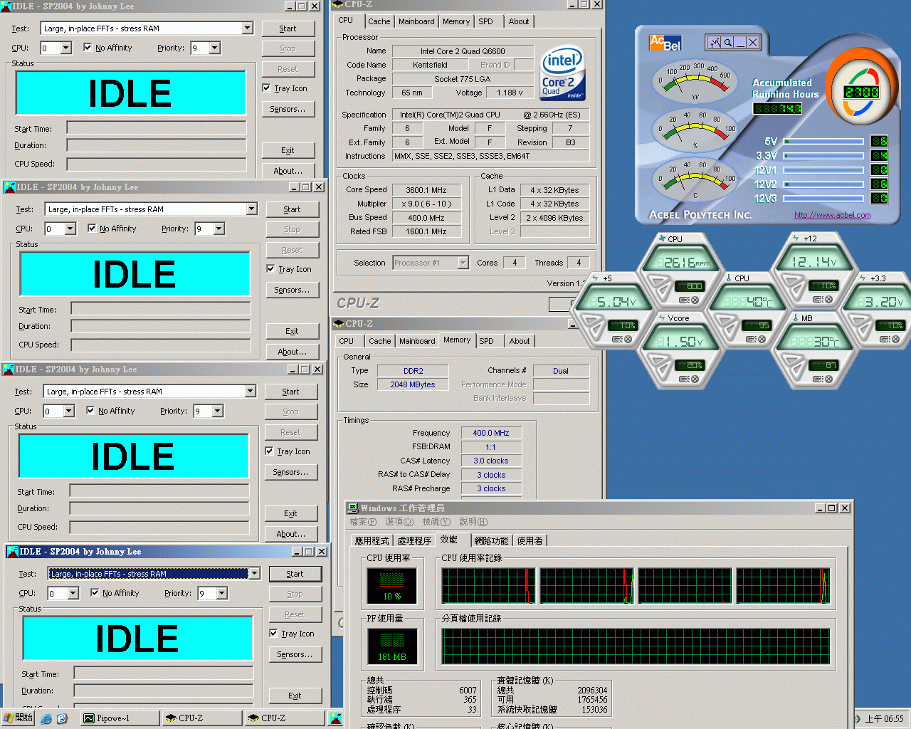
Task: Click lower triangle arrow in Vcore gadget
Action: (x=663, y=371)
